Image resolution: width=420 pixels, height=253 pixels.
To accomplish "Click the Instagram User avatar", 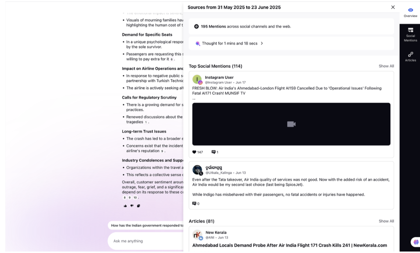I will [197, 80].
